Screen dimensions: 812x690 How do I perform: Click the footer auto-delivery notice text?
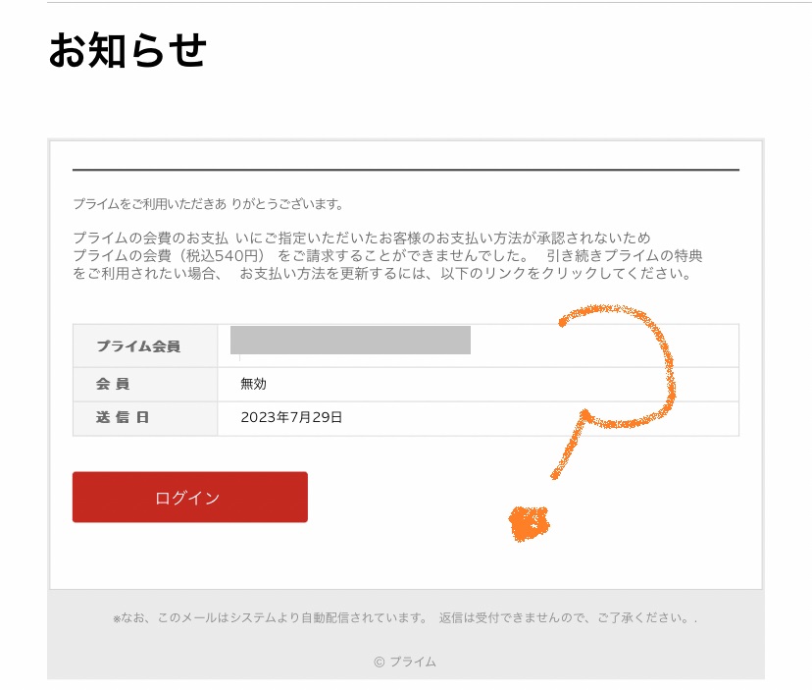(404, 618)
